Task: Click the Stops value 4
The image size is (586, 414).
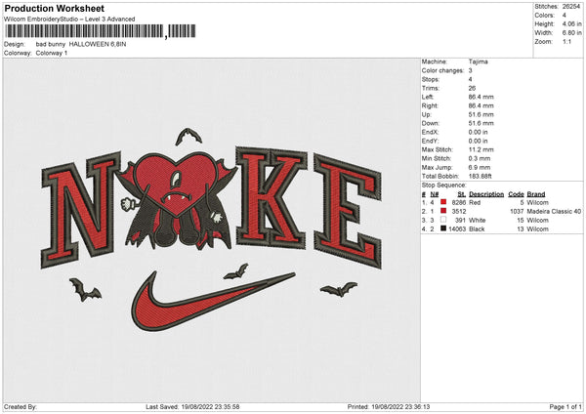Action: pyautogui.click(x=470, y=79)
